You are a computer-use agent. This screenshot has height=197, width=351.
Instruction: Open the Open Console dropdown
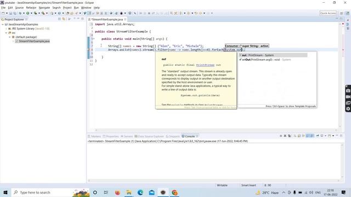pos(333,136)
